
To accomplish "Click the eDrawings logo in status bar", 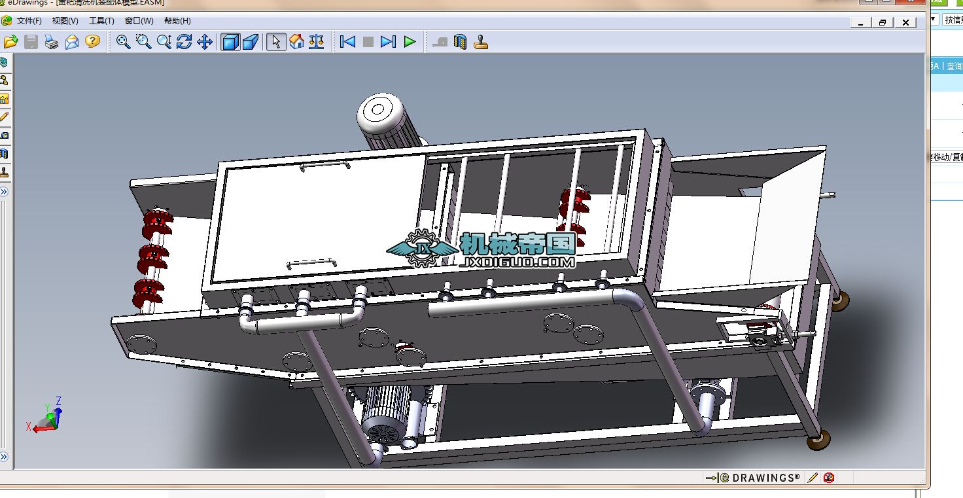I will pyautogui.click(x=752, y=478).
